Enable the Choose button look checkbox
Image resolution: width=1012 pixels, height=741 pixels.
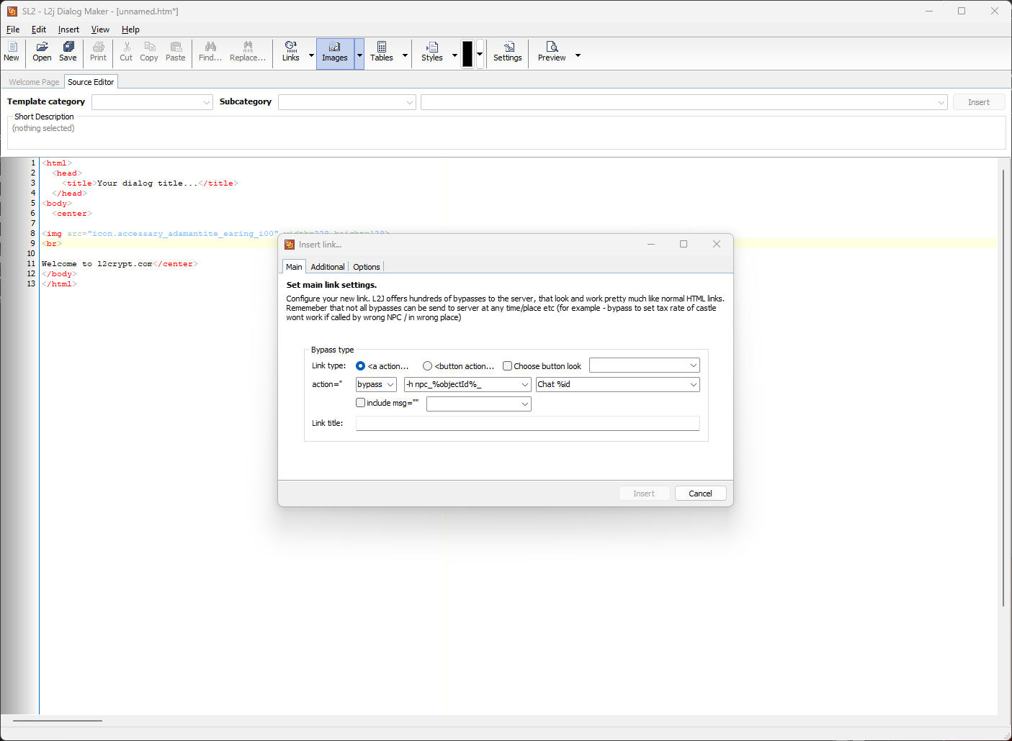point(507,365)
